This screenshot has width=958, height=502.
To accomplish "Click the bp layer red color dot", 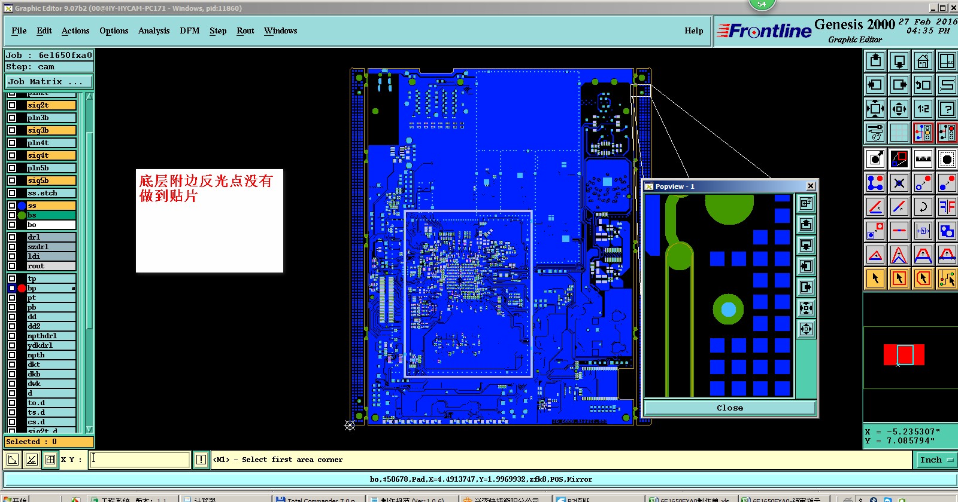I will (22, 288).
